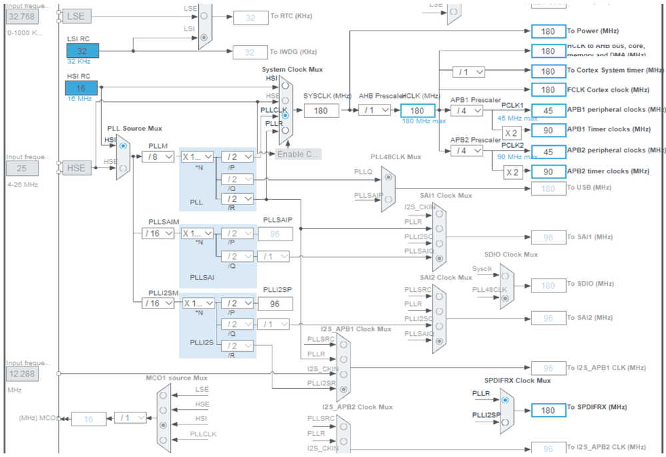Choose PLLSRC in SAI2 Clock Mux
The image size is (666, 457).
tap(439, 296)
